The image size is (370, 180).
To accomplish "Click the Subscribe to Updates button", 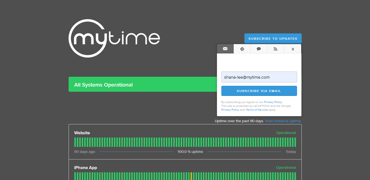I will [x=273, y=39].
